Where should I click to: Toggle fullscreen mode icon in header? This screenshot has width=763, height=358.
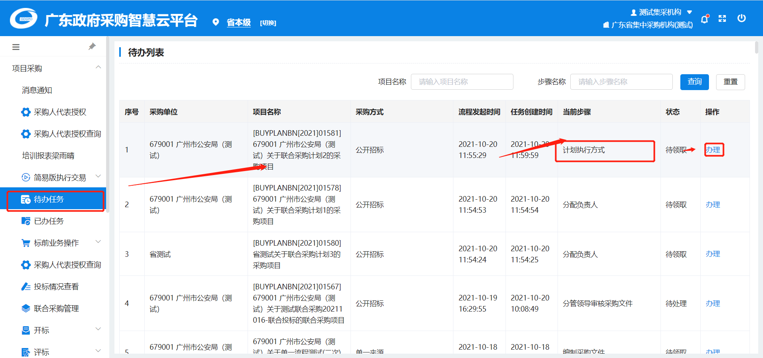click(x=722, y=19)
